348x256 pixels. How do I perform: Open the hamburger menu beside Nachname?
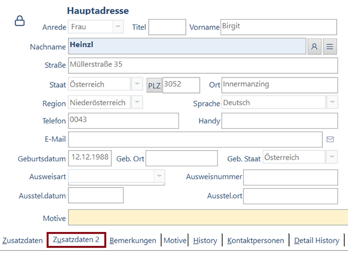pyautogui.click(x=330, y=47)
